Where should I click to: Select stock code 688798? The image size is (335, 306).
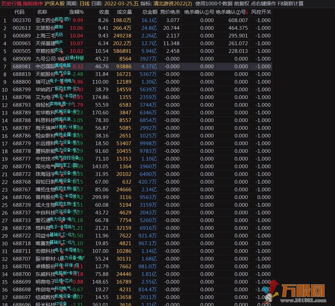[x=22, y=97]
